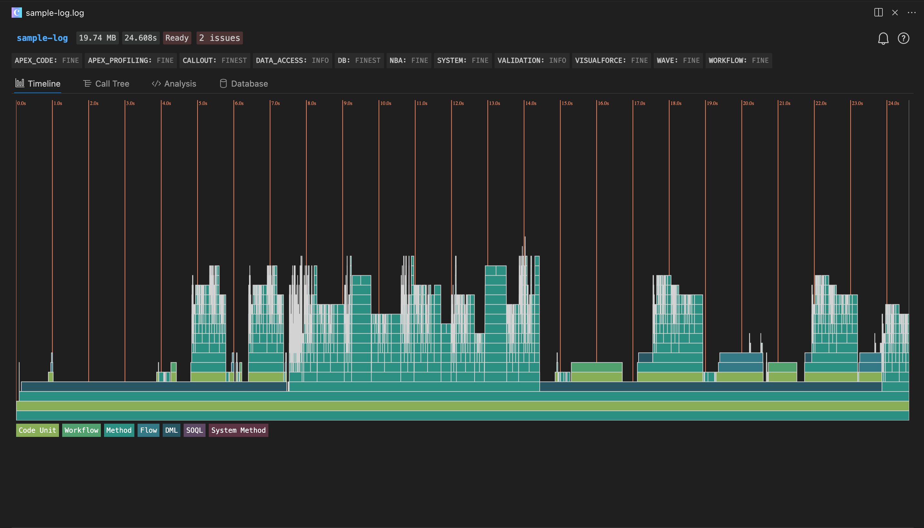Screen dimensions: 924x528
Task: Hide Workflow events via legend toggle
Action: [x=81, y=430]
